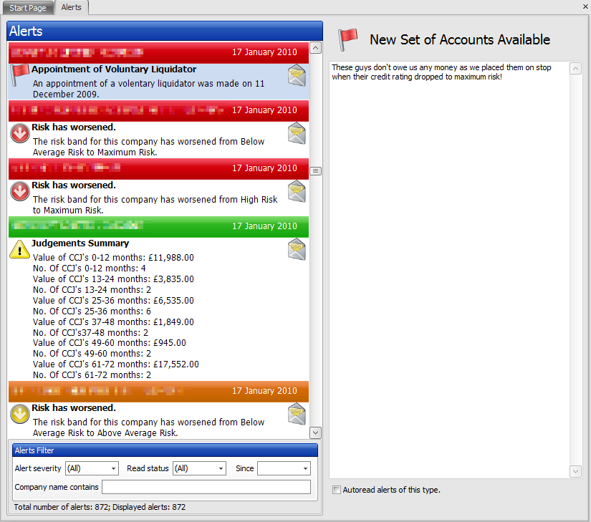This screenshot has height=522, width=591.
Task: Select the Alerts tab
Action: 71,7
